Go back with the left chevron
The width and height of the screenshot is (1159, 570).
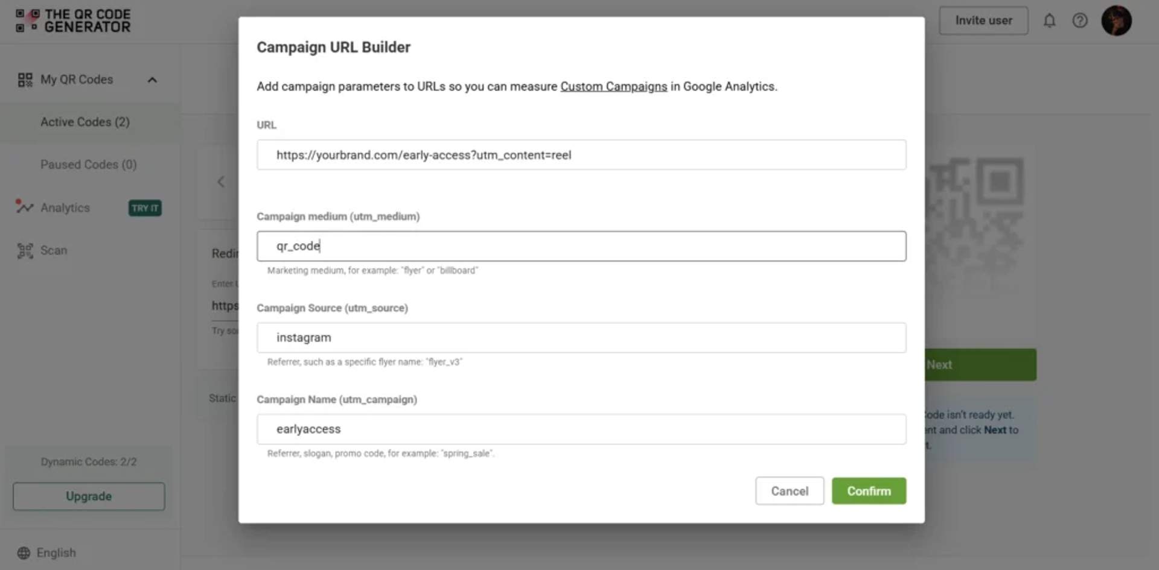click(221, 182)
